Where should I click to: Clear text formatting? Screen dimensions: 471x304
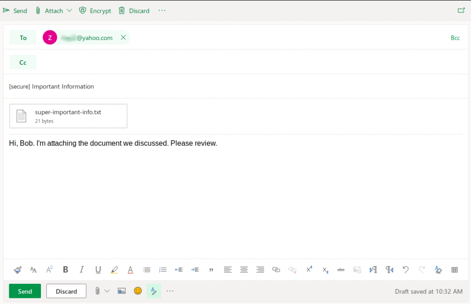[438, 270]
